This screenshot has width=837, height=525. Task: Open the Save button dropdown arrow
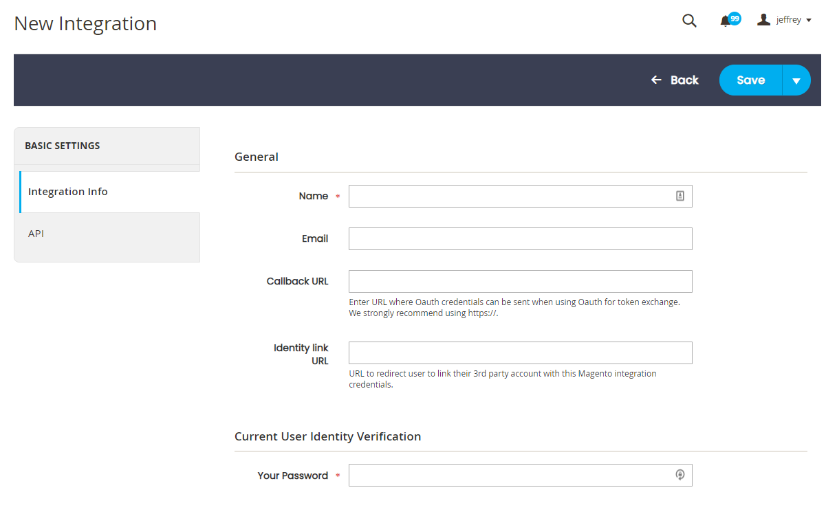[796, 80]
